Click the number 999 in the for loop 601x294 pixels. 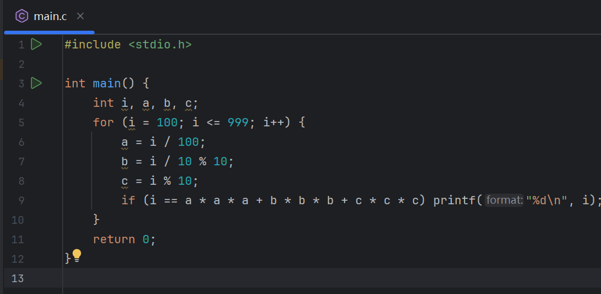pyautogui.click(x=238, y=122)
